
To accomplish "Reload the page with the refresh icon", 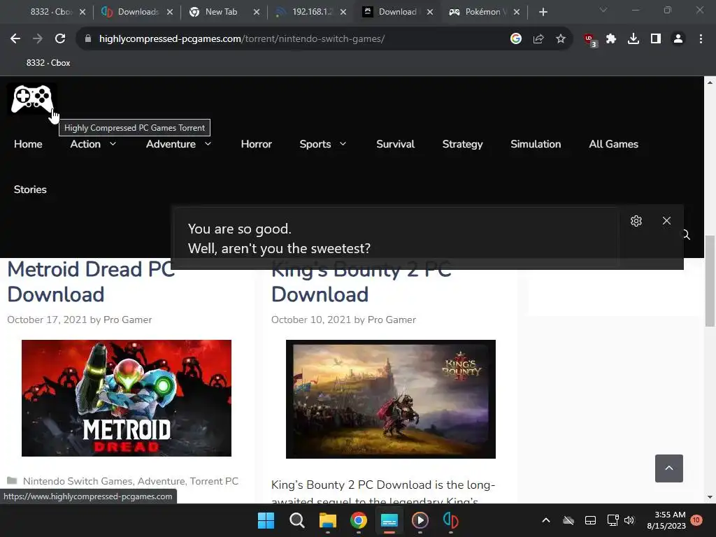I will [60, 39].
